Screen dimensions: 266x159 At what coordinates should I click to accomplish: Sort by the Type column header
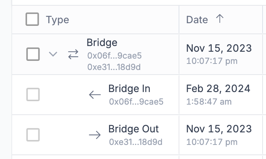pyautogui.click(x=57, y=20)
